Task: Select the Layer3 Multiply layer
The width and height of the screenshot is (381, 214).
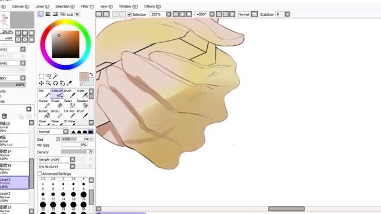Action: 14,182
